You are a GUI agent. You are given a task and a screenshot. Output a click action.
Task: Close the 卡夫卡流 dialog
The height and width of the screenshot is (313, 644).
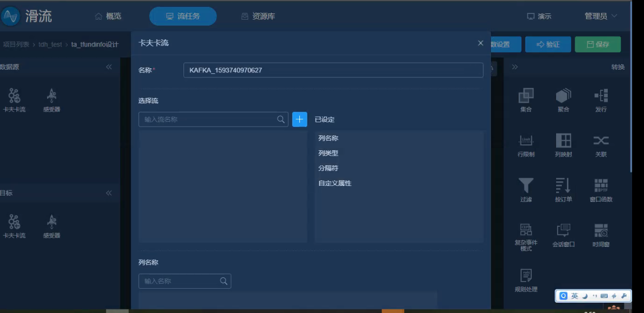pos(481,43)
